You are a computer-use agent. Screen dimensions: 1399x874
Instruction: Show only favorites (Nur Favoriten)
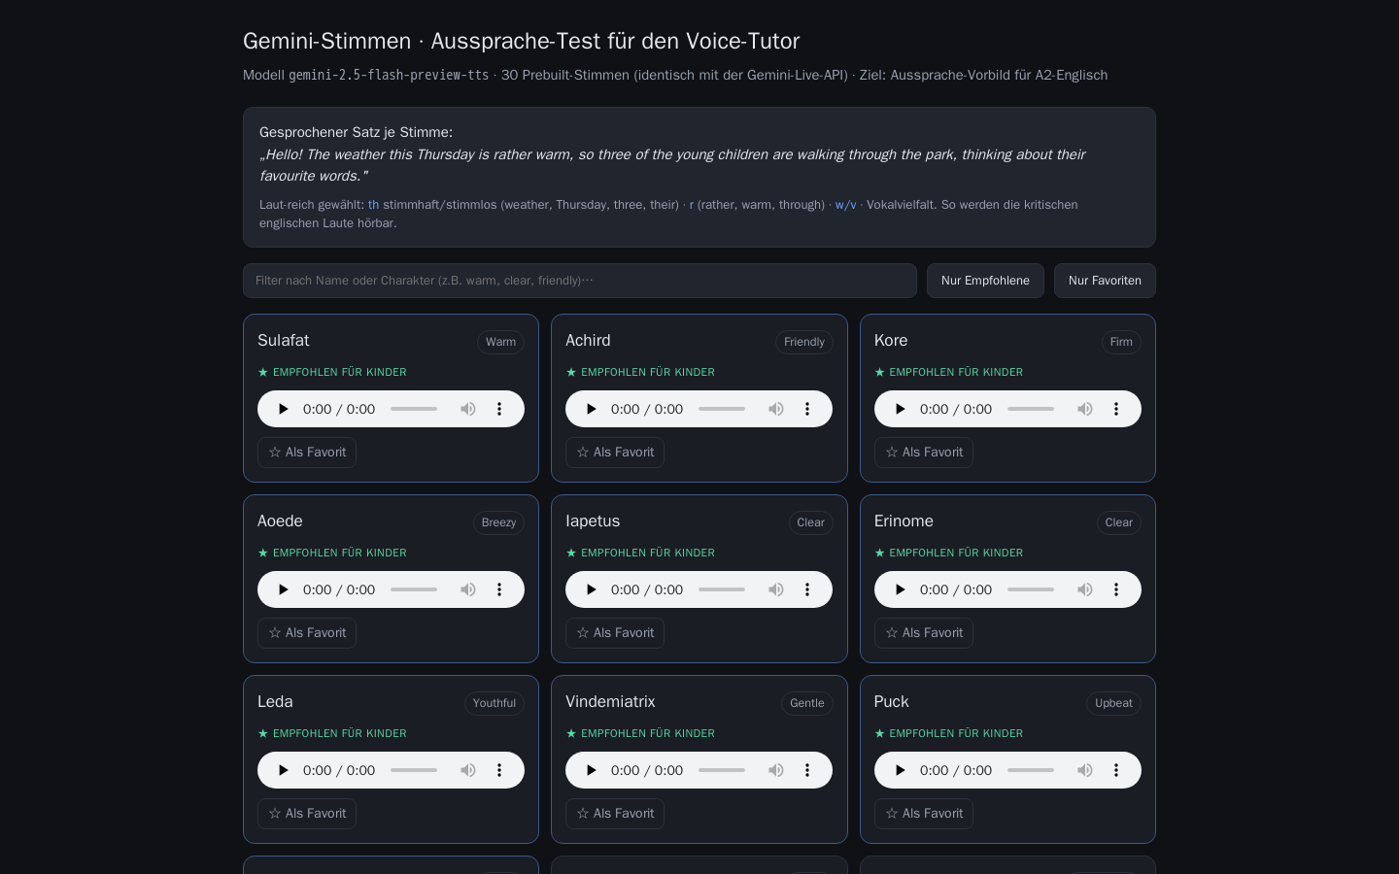[x=1105, y=281]
